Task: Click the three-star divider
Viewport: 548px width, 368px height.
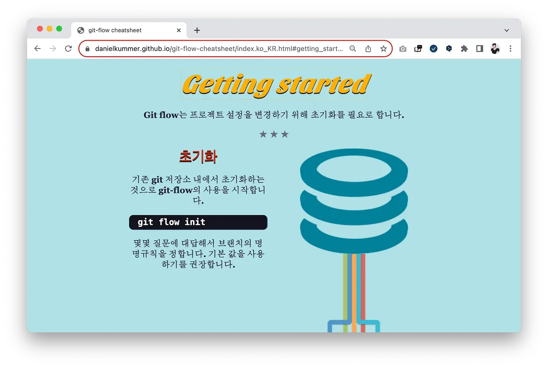Action: [x=274, y=135]
